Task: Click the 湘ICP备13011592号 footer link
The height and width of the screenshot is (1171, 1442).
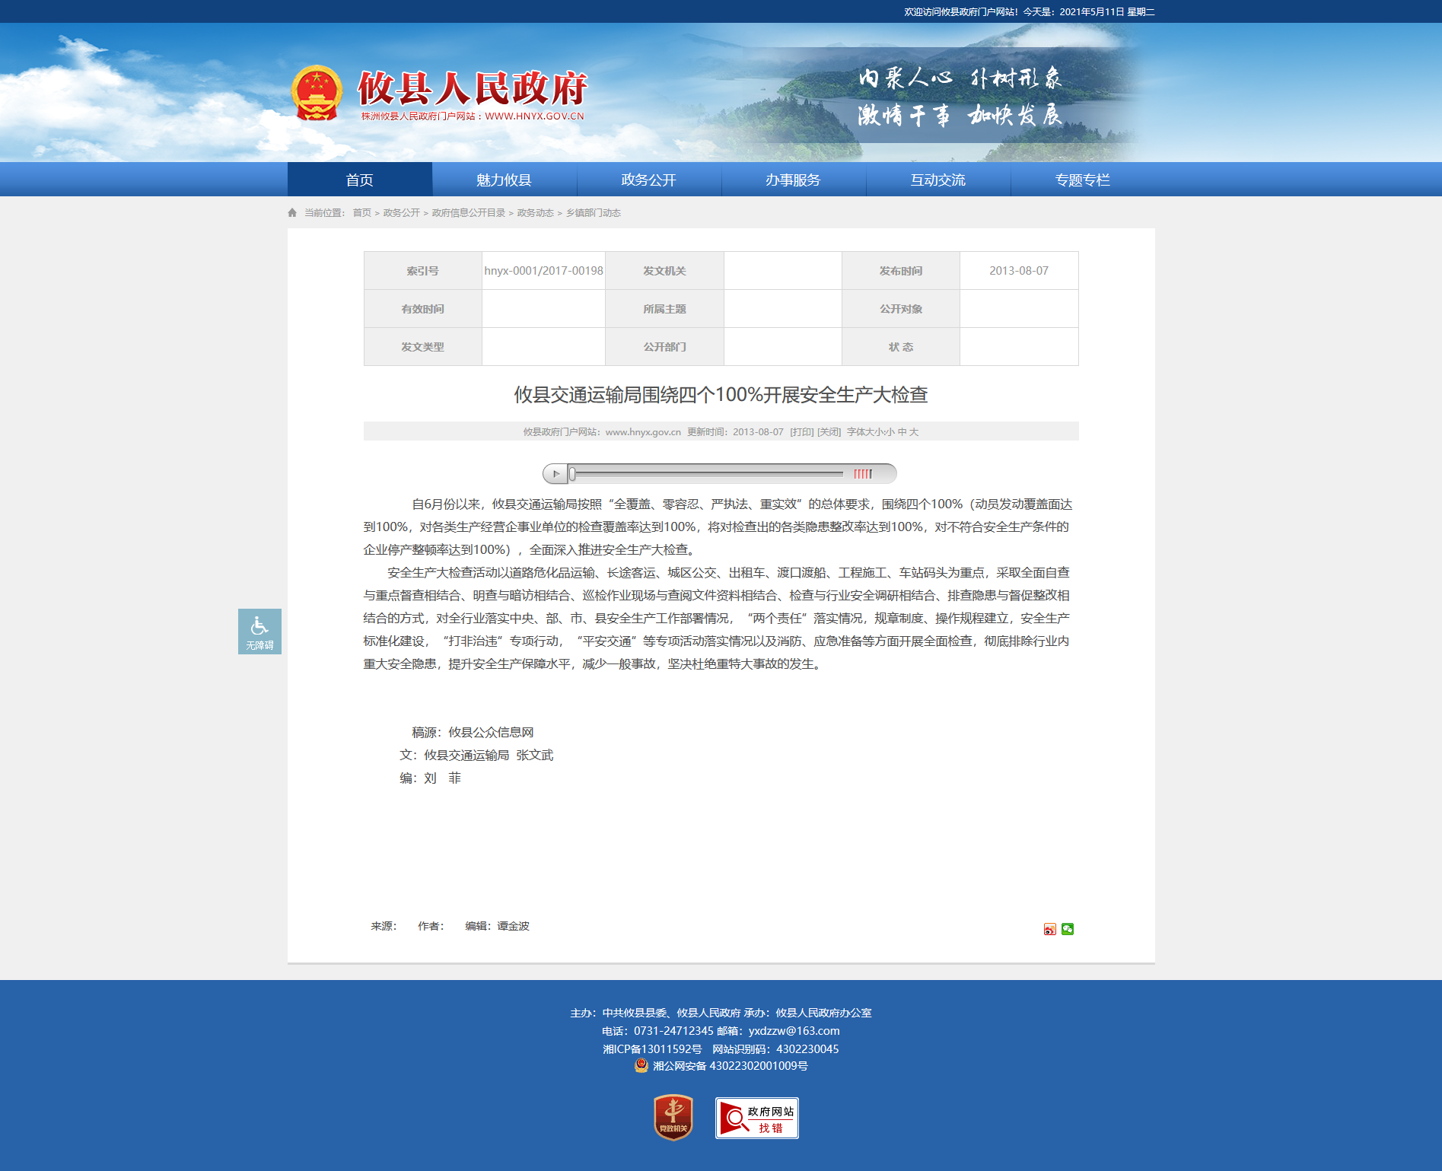Action: (652, 1049)
